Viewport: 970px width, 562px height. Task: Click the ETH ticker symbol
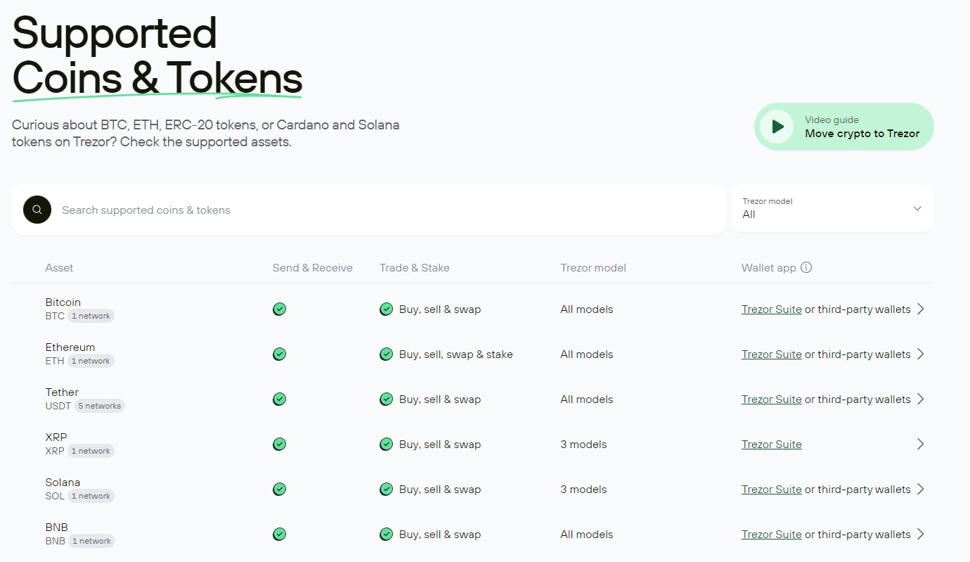[x=55, y=361]
